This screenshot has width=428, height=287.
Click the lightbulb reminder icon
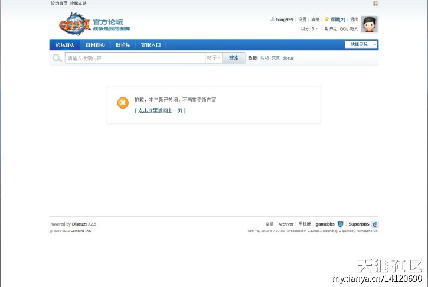click(326, 19)
